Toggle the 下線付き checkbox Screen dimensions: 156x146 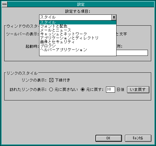[x=51, y=80]
